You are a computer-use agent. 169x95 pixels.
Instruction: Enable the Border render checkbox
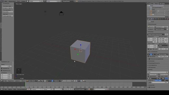[x=148, y=49]
